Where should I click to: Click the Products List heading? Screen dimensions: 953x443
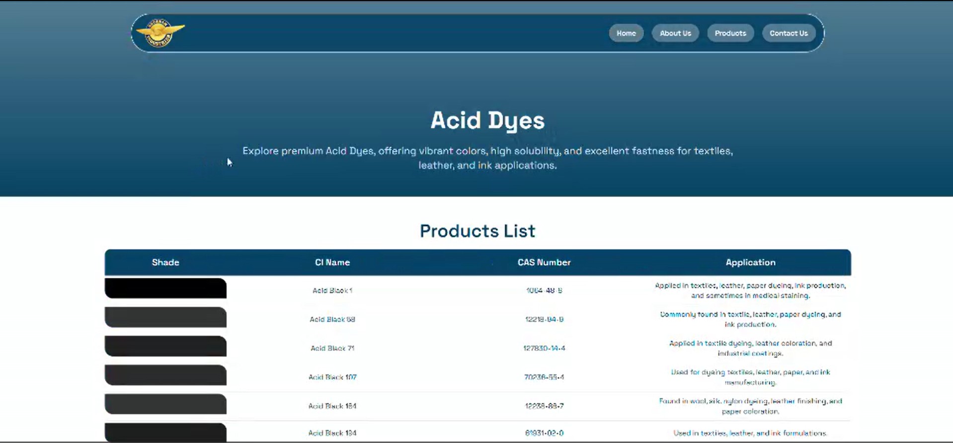click(x=477, y=231)
